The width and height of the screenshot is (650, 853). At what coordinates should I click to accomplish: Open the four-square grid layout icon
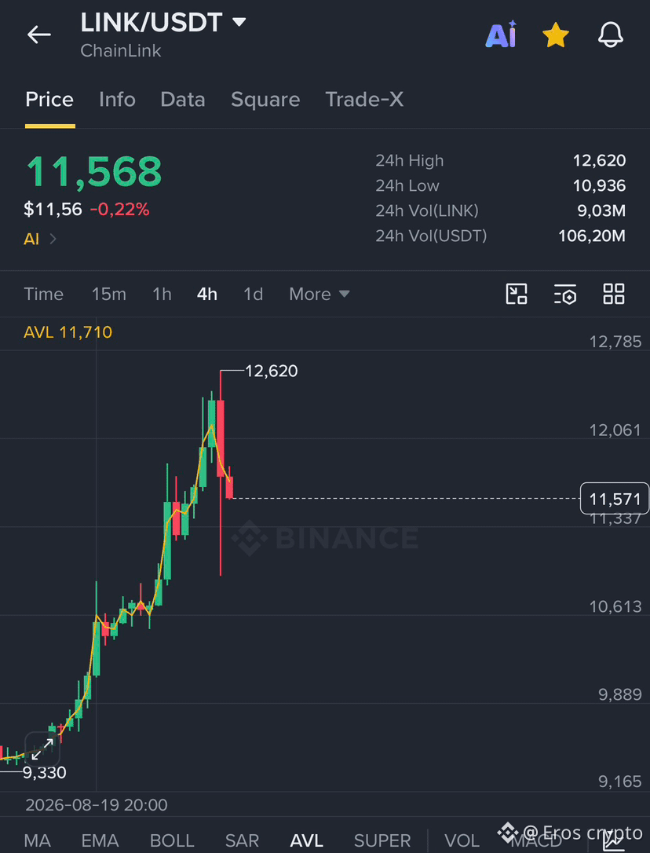coord(614,294)
